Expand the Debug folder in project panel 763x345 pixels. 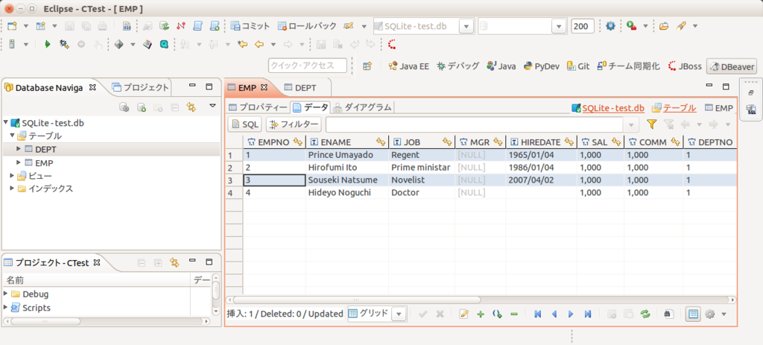[x=6, y=294]
